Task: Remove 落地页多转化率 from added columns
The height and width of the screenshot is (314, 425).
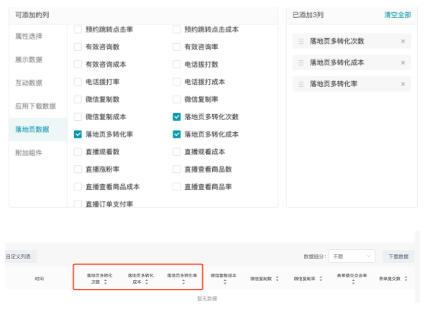Action: coord(403,84)
